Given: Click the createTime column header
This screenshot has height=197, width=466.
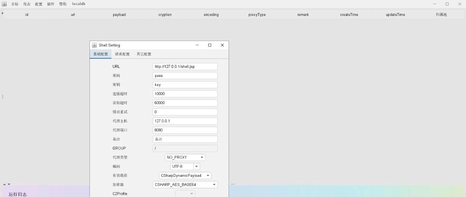Looking at the screenshot, I should coord(349,15).
